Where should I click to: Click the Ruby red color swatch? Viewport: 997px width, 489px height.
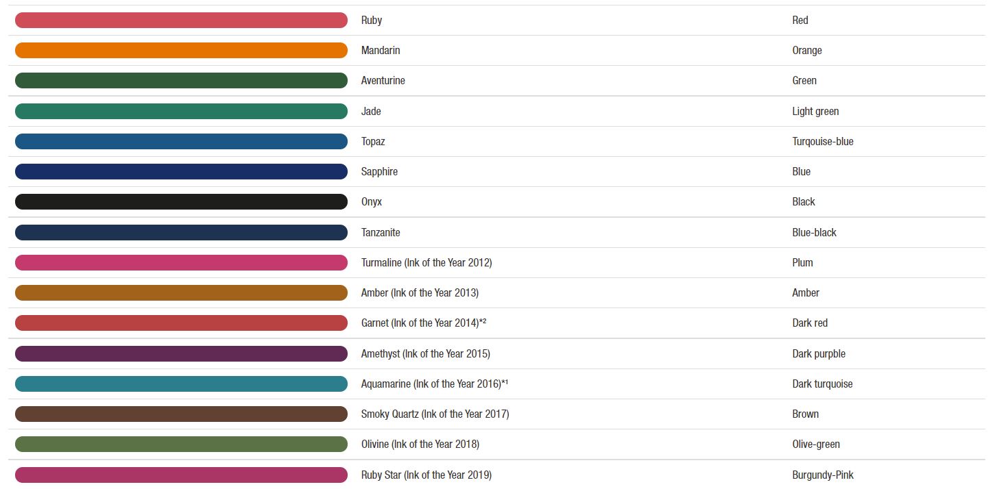click(181, 21)
